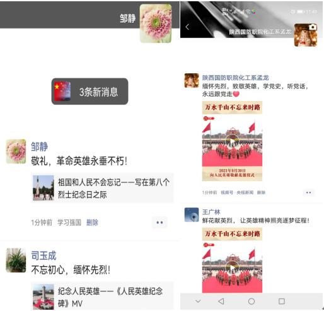Tap the back arrow on the right phone header
The image size is (324, 311).
click(x=187, y=27)
